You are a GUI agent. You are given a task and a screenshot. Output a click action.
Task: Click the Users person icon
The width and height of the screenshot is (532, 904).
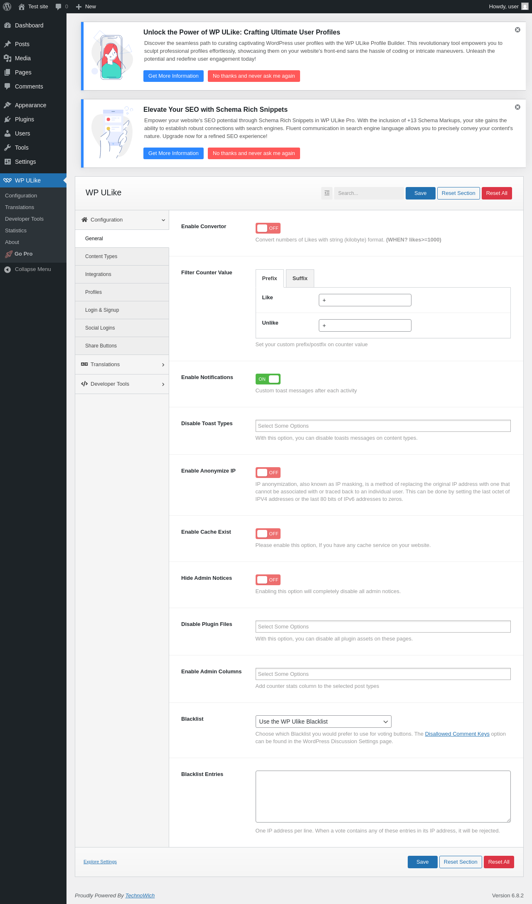[7, 133]
